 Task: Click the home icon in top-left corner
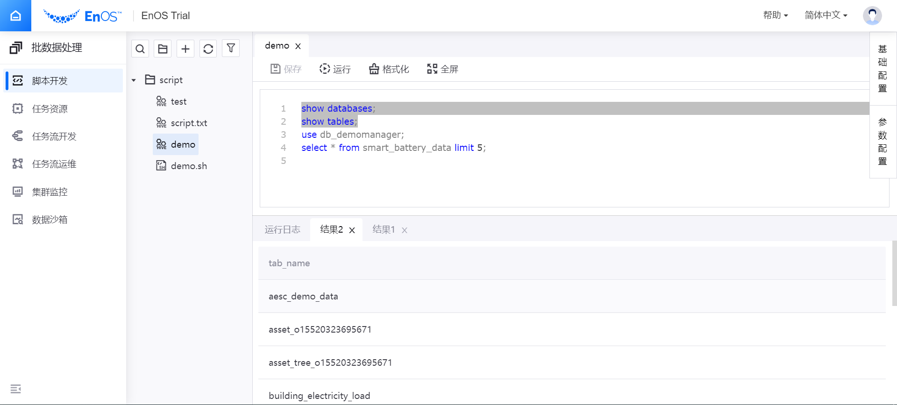15,16
